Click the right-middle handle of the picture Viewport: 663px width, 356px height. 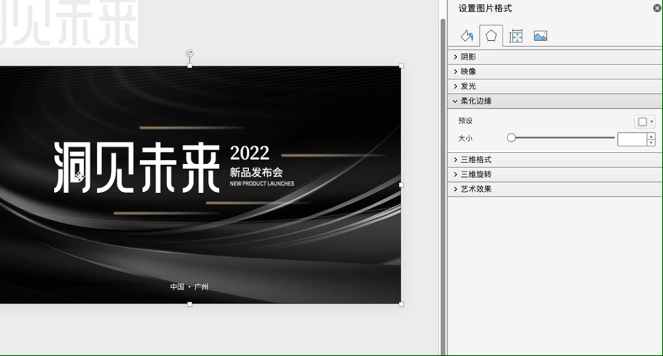[x=401, y=185]
